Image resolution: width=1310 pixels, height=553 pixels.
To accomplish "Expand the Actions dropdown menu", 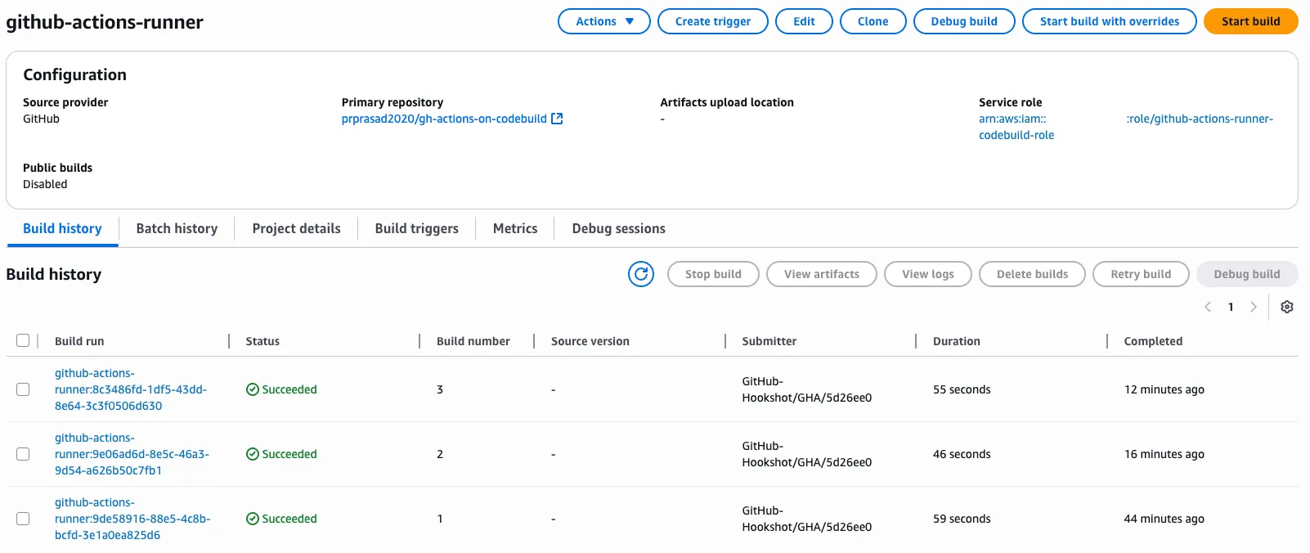I will coord(604,21).
